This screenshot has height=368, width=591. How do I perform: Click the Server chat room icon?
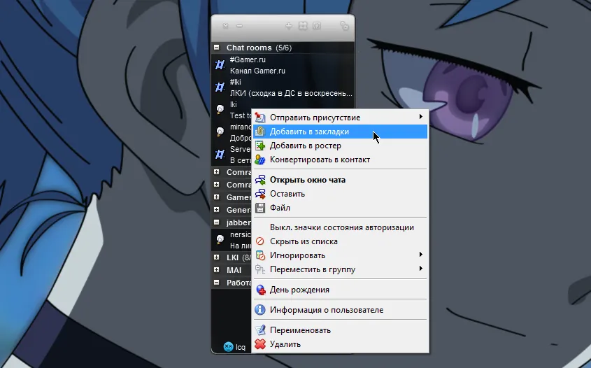point(220,154)
